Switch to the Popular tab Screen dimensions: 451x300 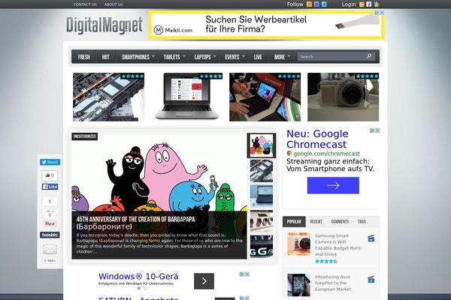click(294, 222)
